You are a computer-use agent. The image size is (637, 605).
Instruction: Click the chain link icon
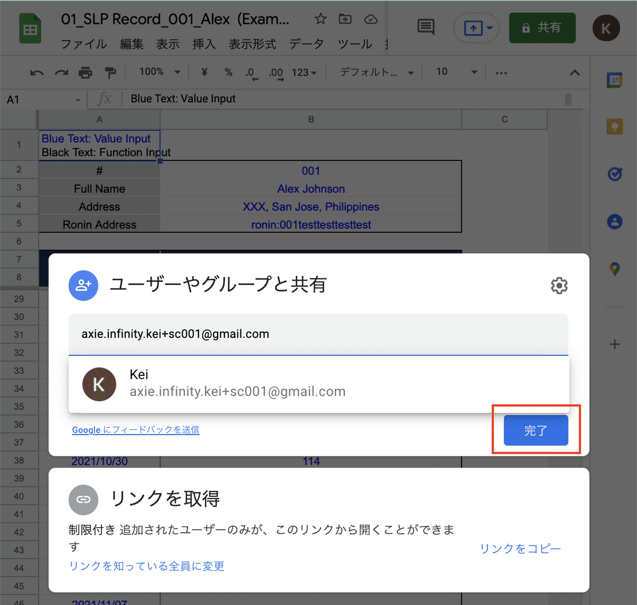tap(83, 499)
